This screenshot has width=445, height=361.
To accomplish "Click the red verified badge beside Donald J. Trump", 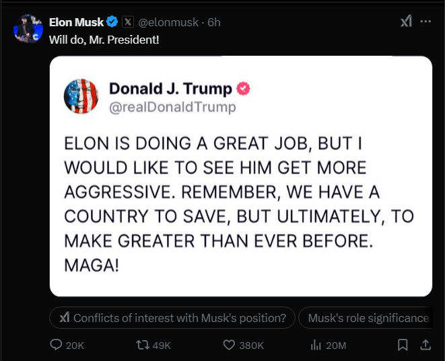I will pos(243,89).
